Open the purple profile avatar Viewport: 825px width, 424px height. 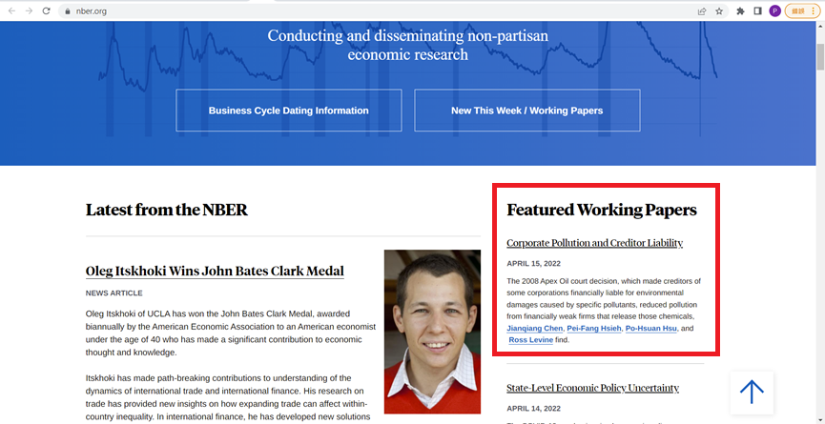click(774, 11)
